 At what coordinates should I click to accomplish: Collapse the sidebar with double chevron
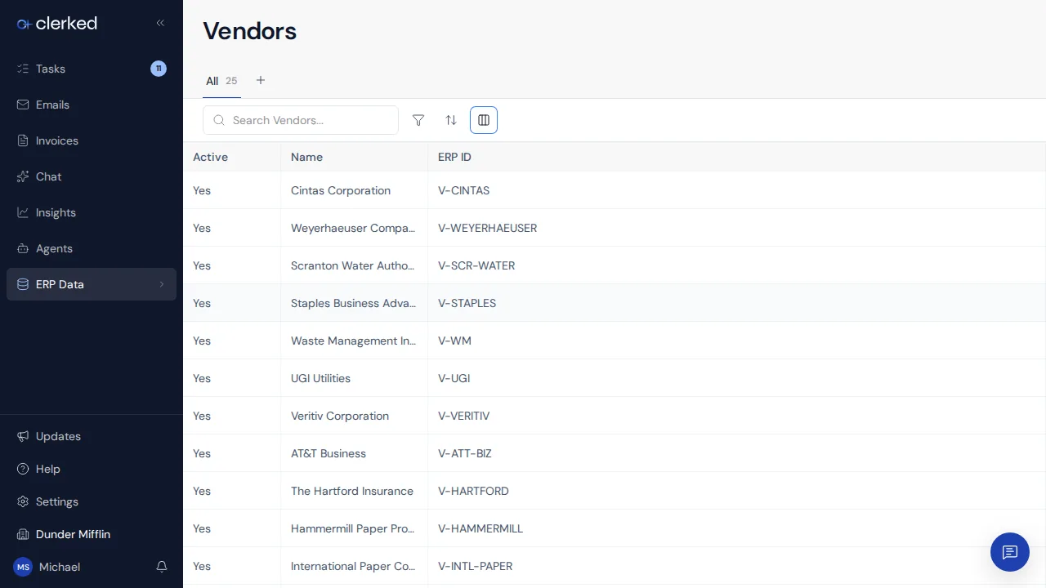pyautogui.click(x=160, y=23)
